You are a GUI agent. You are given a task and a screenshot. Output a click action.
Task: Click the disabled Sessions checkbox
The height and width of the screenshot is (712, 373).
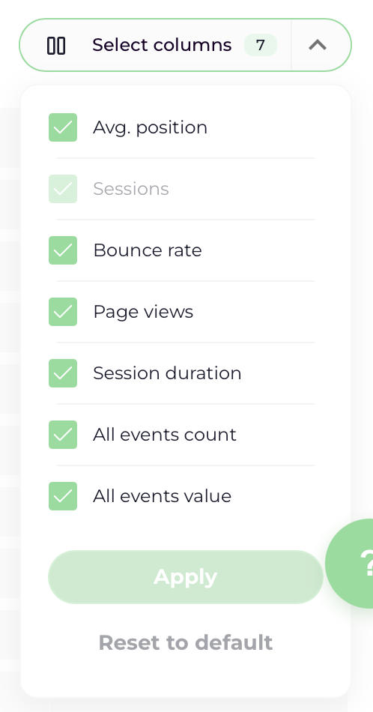(x=63, y=189)
